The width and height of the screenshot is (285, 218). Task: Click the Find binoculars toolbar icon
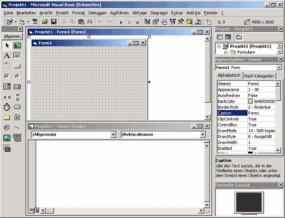pos(90,22)
